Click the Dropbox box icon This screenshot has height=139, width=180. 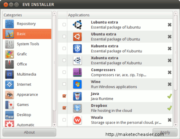(x=77, y=108)
